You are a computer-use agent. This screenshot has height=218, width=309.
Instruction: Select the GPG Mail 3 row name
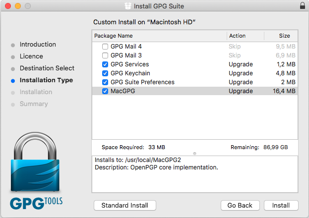pos(126,55)
